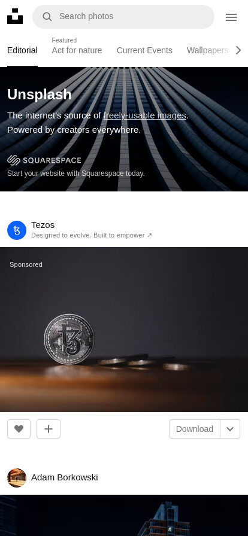Open Adam Borkowski's profile avatar

point(17,477)
